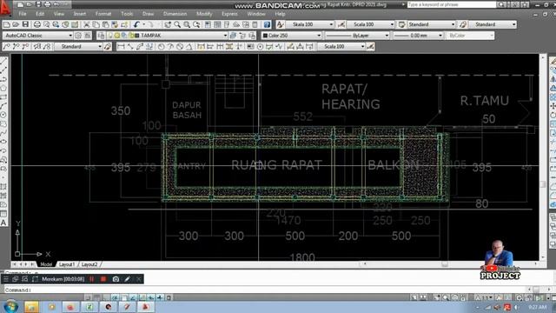The height and width of the screenshot is (313, 556).
Task: Click the RUANG RAPAT label in drawing
Action: click(276, 165)
